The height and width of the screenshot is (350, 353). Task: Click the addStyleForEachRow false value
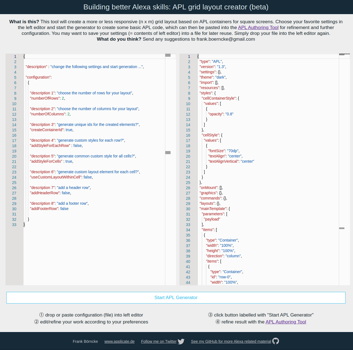pos(78,146)
